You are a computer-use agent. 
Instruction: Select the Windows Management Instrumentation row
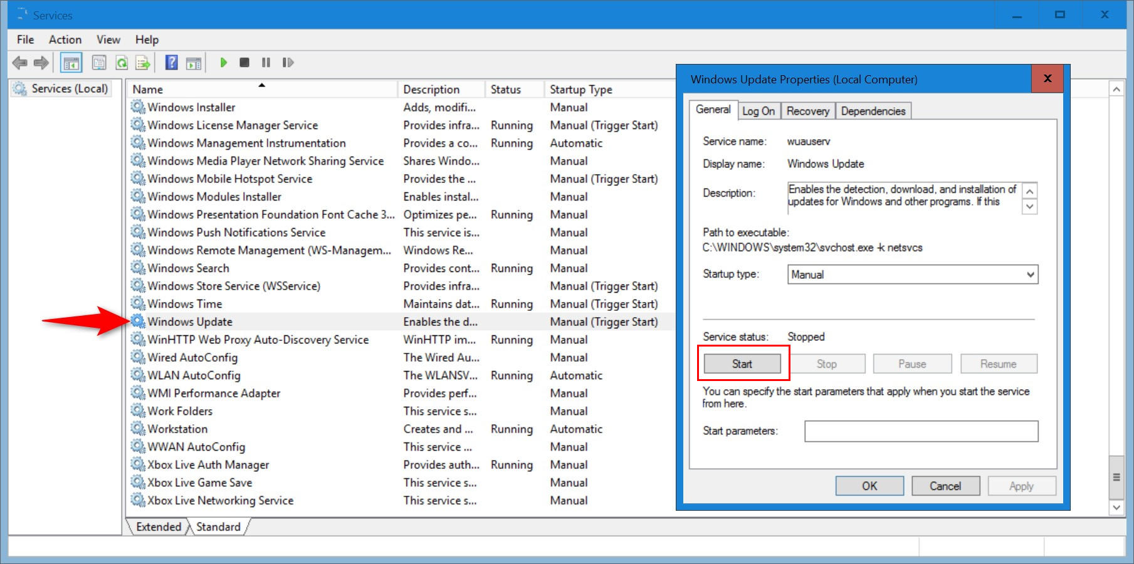[401, 143]
